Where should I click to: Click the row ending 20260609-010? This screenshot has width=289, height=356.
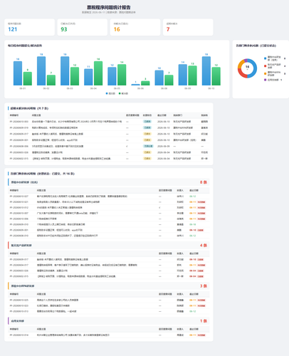point(109,224)
